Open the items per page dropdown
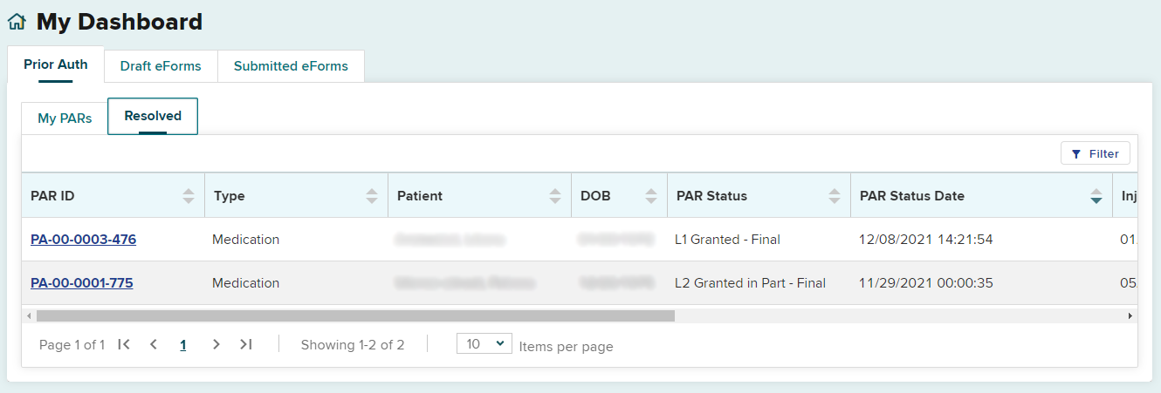The image size is (1161, 393). click(484, 344)
